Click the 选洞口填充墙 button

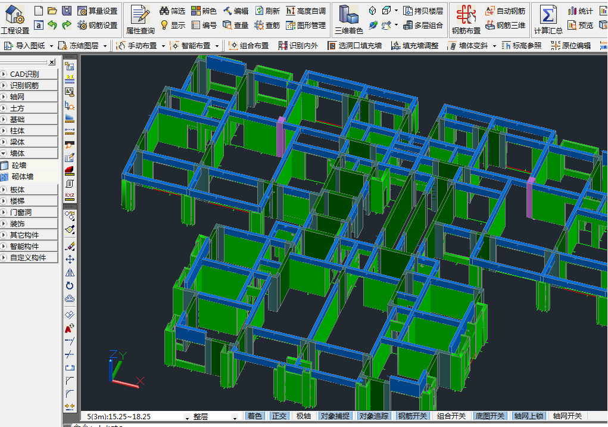point(355,46)
